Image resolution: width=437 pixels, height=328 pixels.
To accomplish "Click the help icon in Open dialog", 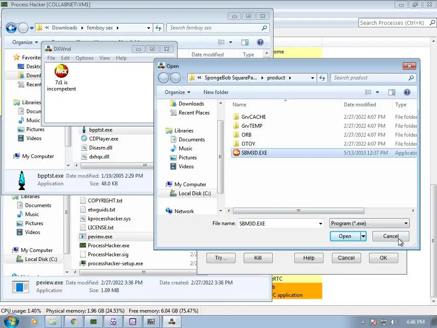I will (407, 92).
